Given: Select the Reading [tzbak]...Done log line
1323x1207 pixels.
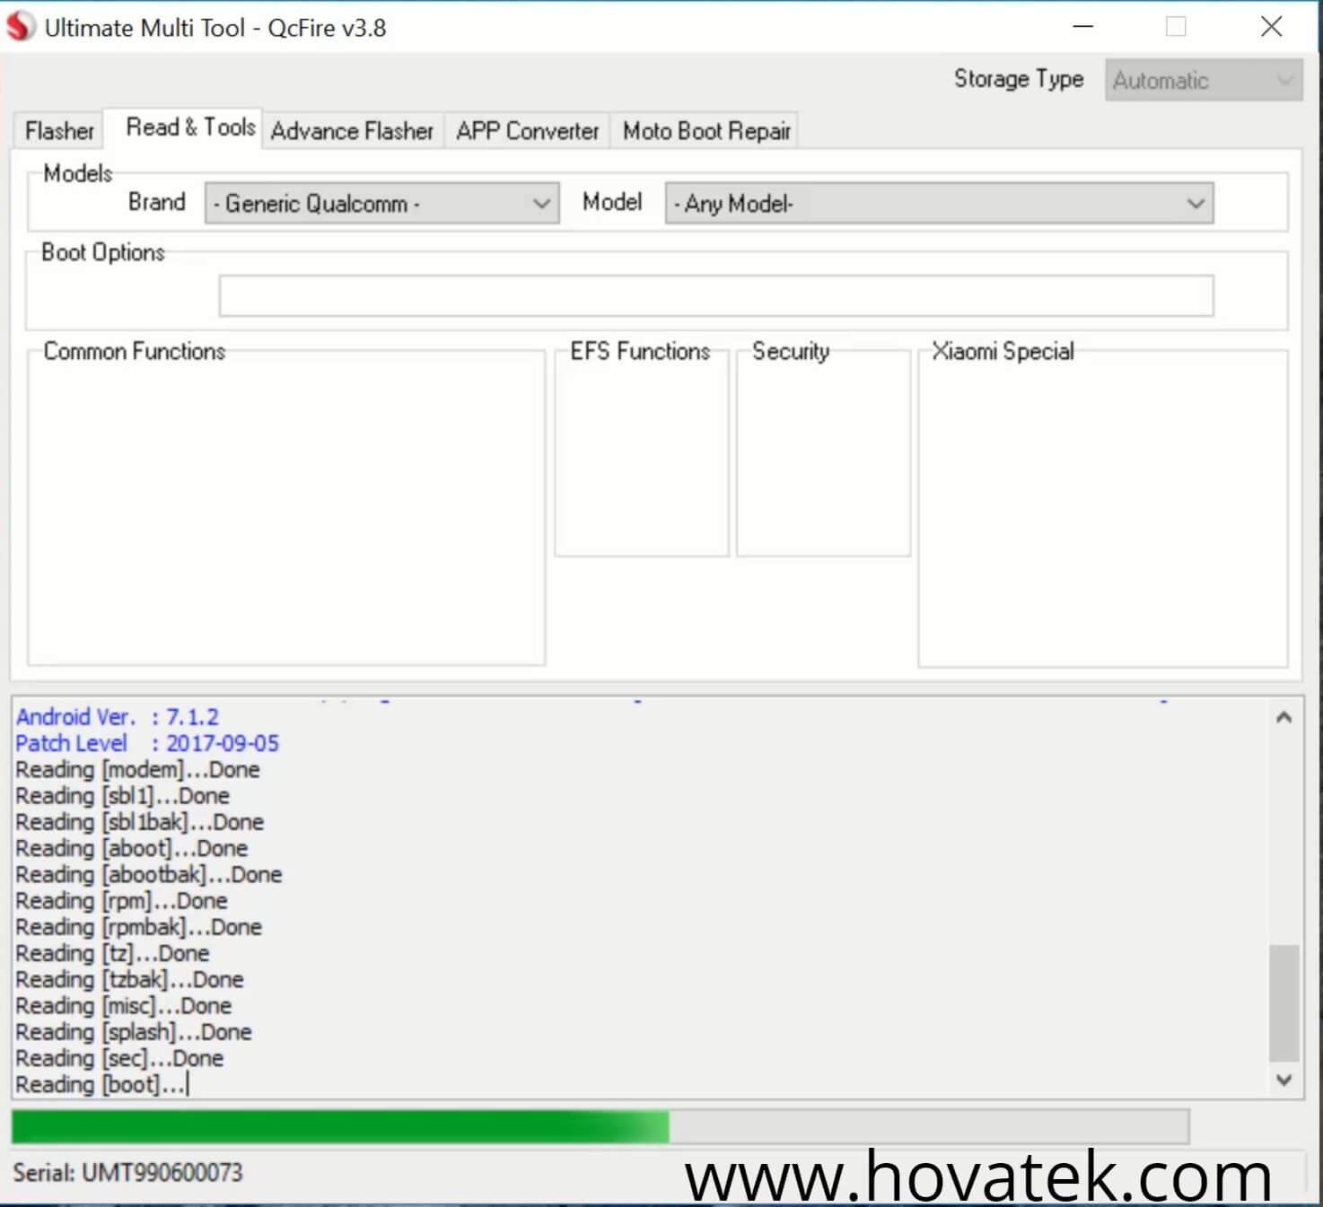Looking at the screenshot, I should 130,979.
